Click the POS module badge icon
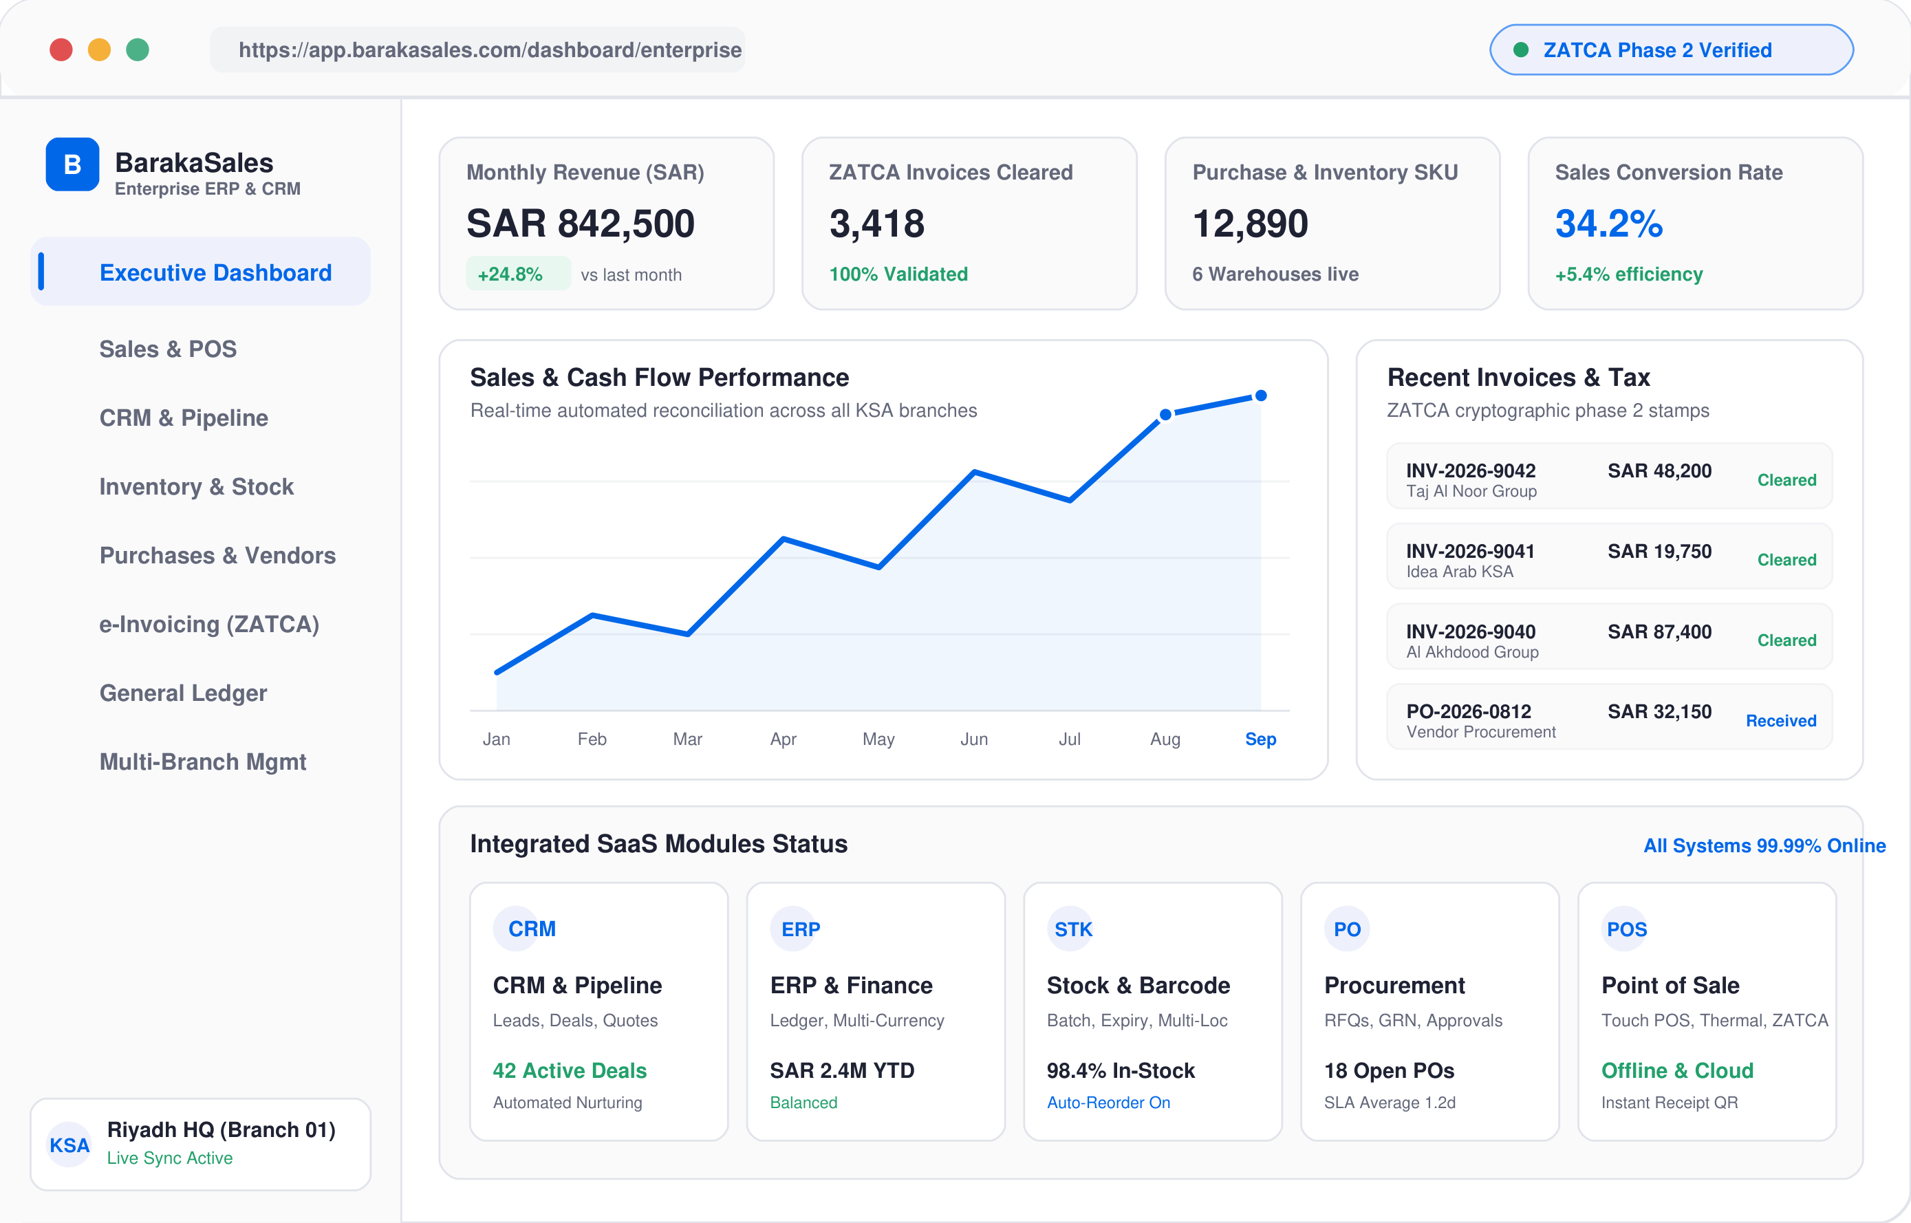 coord(1625,929)
